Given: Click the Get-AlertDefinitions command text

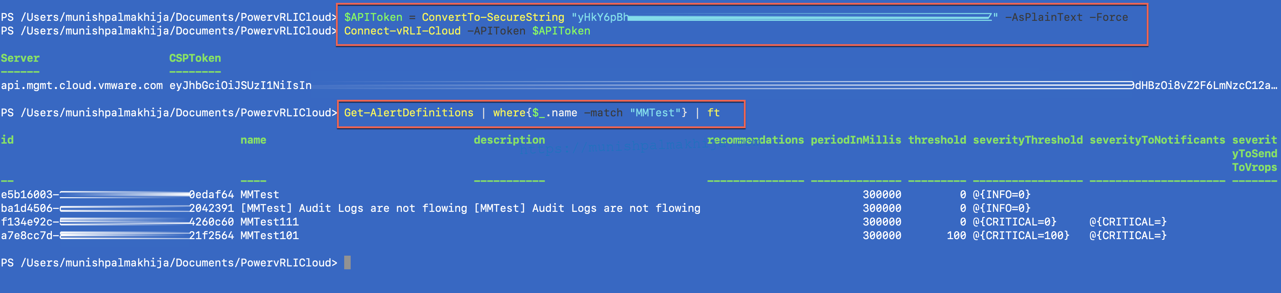Looking at the screenshot, I should 408,113.
